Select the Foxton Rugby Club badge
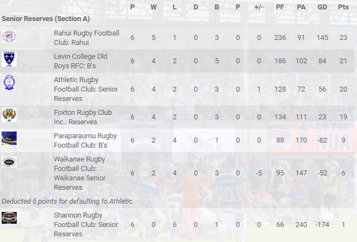This screenshot has height=242, width=357. tap(9, 115)
